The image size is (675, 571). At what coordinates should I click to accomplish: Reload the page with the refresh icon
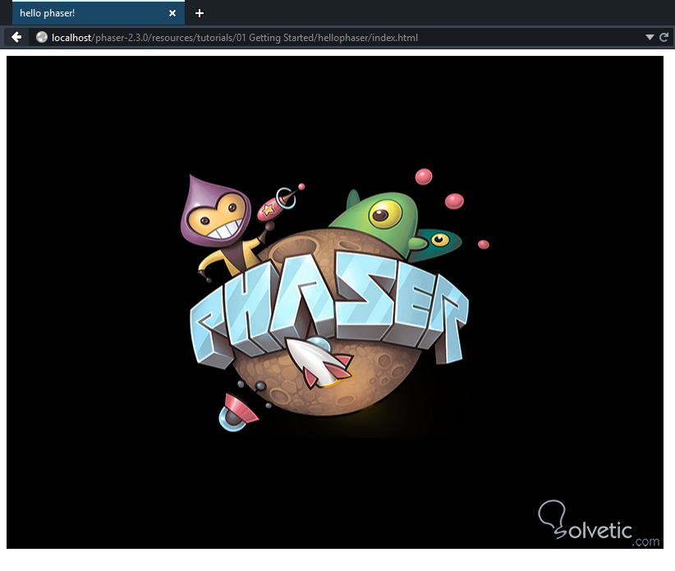664,38
